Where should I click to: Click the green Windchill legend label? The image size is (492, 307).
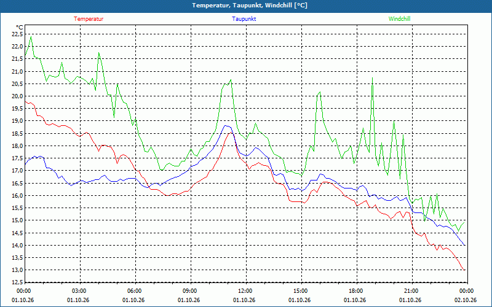tap(399, 19)
